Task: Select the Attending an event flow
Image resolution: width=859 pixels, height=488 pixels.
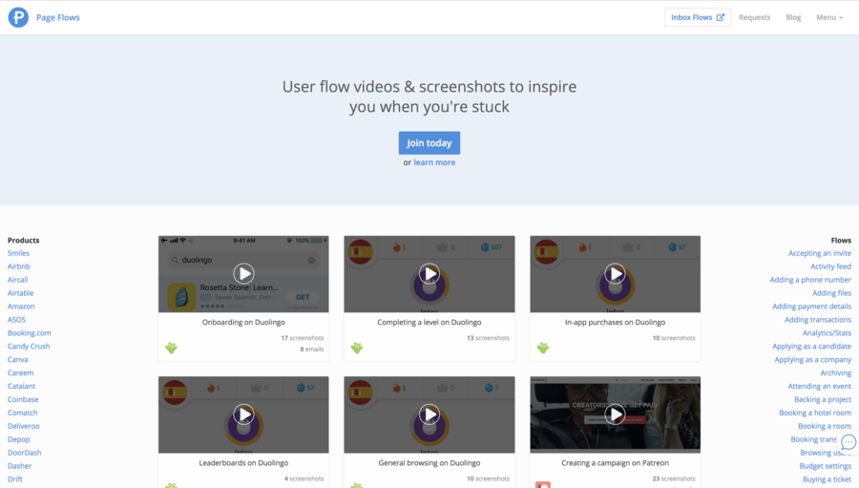Action: (x=819, y=386)
